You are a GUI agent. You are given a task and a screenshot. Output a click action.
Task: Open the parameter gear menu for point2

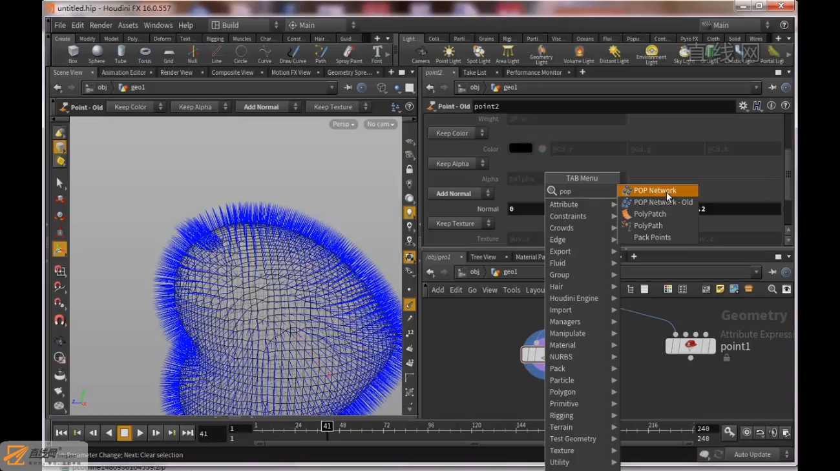pyautogui.click(x=743, y=106)
